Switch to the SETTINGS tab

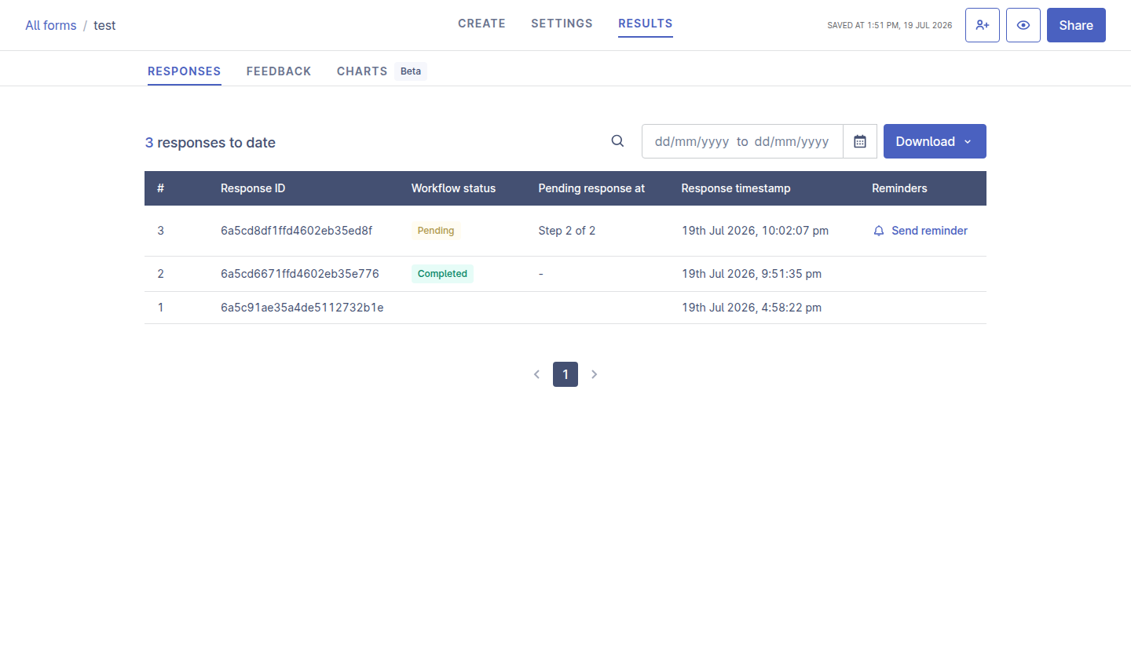tap(562, 24)
